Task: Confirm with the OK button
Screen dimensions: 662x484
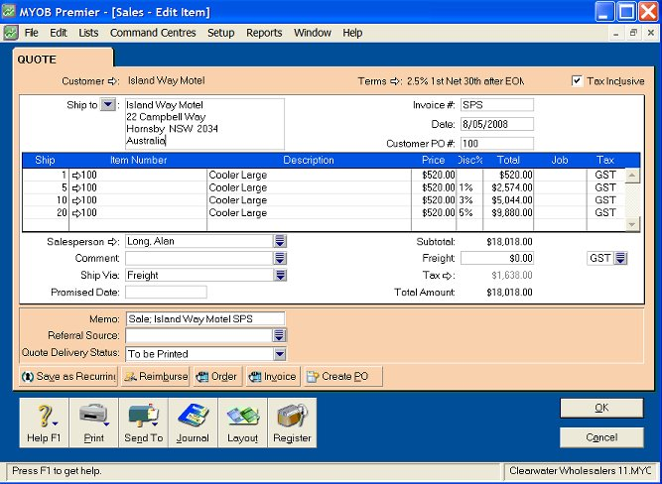Action: (601, 408)
